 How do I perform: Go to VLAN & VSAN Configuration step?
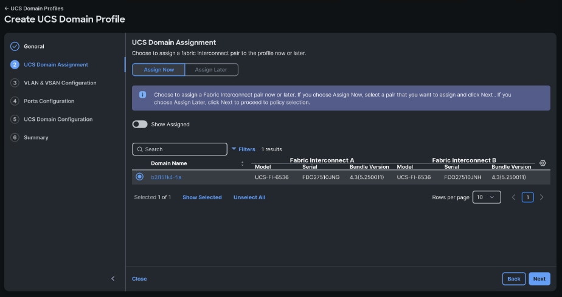click(60, 83)
